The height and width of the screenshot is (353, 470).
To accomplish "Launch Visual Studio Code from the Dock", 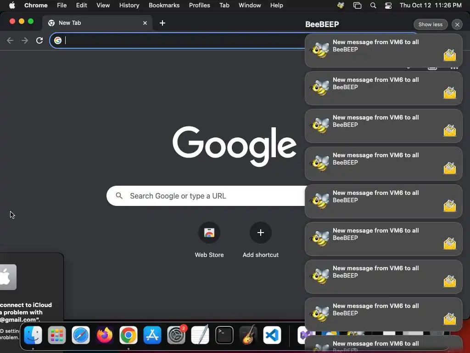I will [x=272, y=335].
